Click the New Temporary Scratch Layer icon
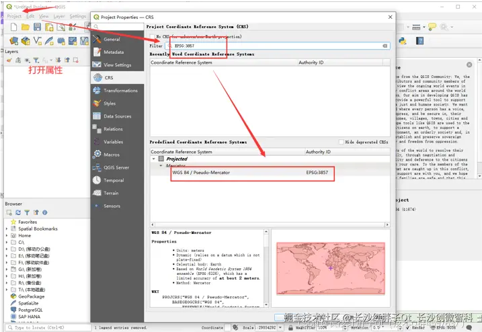 point(61,40)
